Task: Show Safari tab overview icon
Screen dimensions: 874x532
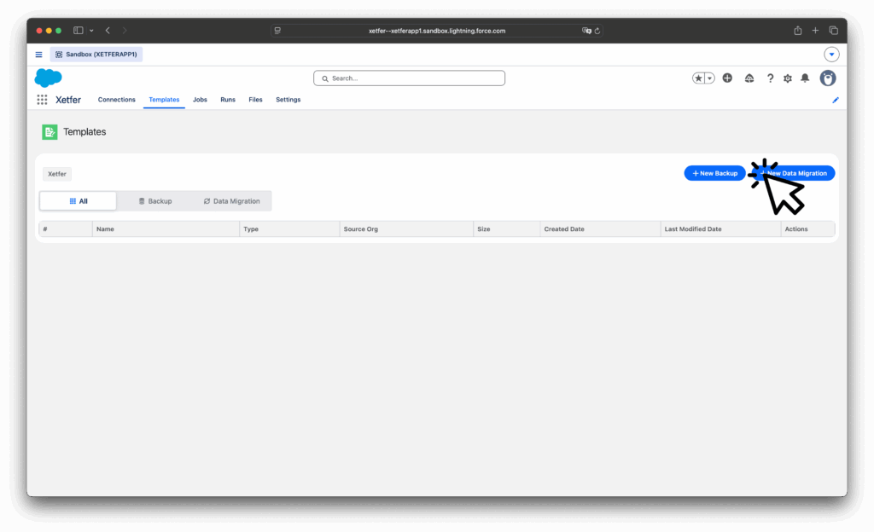Action: click(x=833, y=31)
